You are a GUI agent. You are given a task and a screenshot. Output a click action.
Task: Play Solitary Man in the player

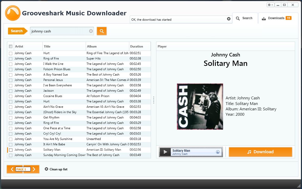tap(165, 152)
